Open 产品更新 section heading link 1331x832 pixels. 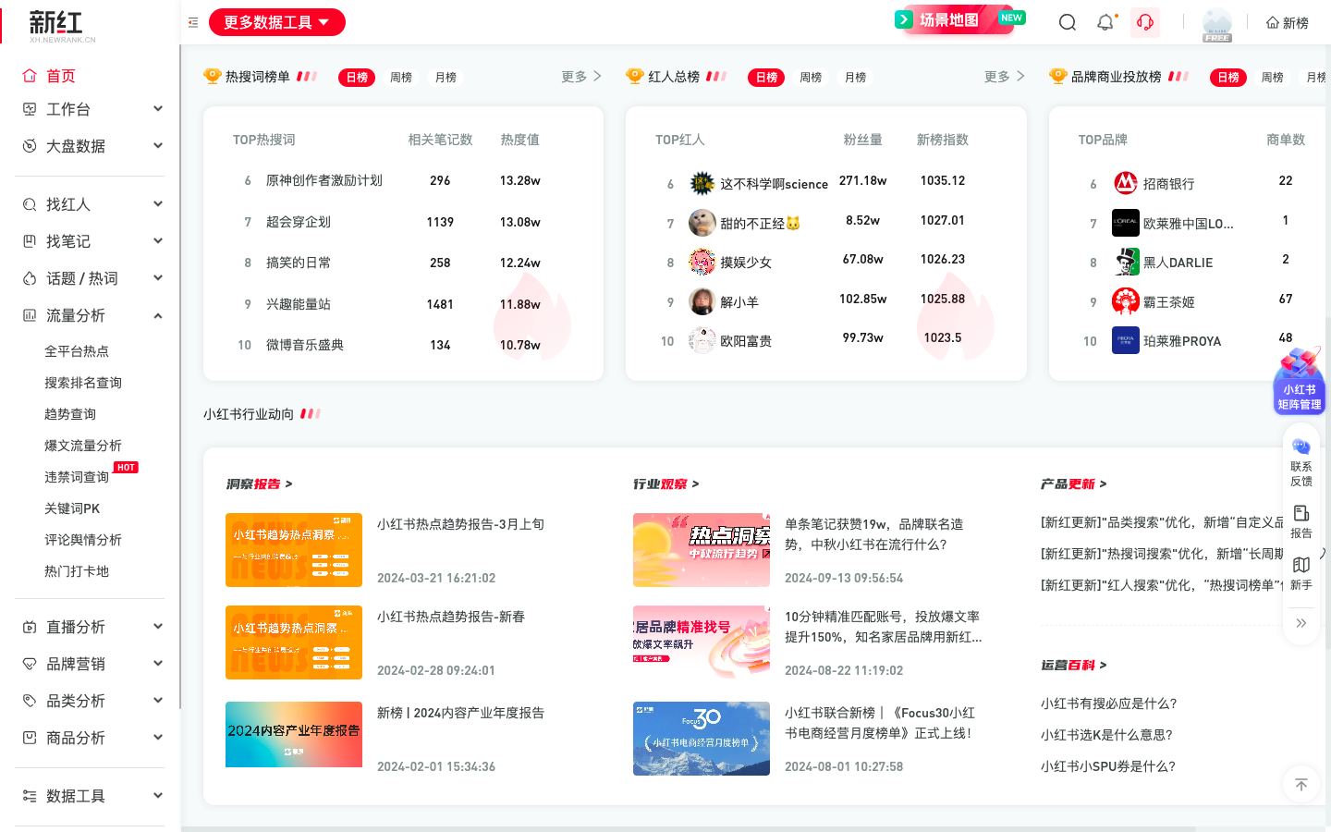tap(1073, 484)
